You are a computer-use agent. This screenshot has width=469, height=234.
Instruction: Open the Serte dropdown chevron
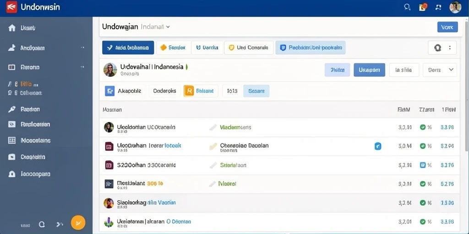point(451,70)
